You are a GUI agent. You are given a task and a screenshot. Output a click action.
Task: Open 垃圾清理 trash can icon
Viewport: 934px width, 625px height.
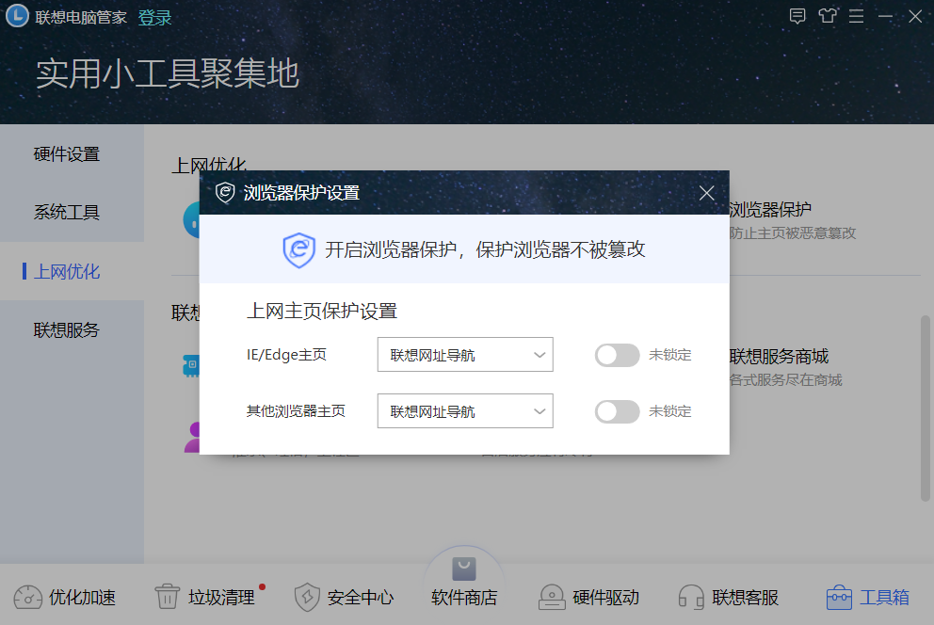(x=168, y=597)
